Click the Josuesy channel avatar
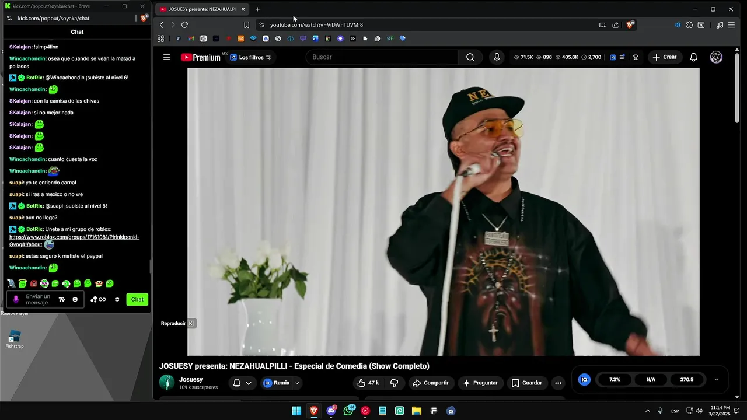Viewport: 747px width, 420px height. 167,383
